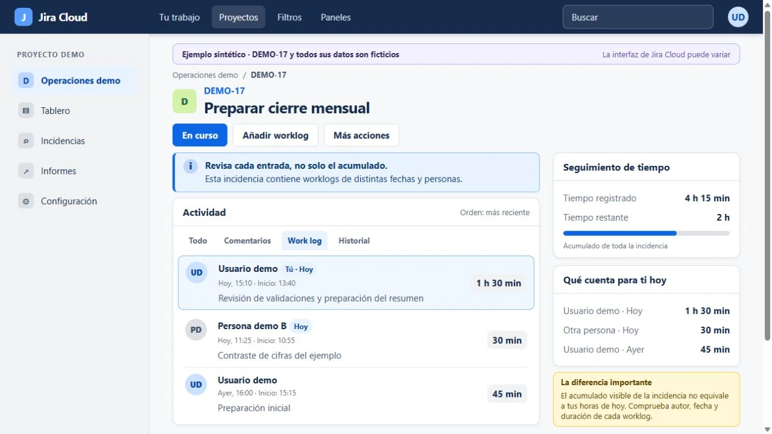Click 'Contraste de cifras del ejemplo' description
The image size is (772, 434).
coord(280,355)
